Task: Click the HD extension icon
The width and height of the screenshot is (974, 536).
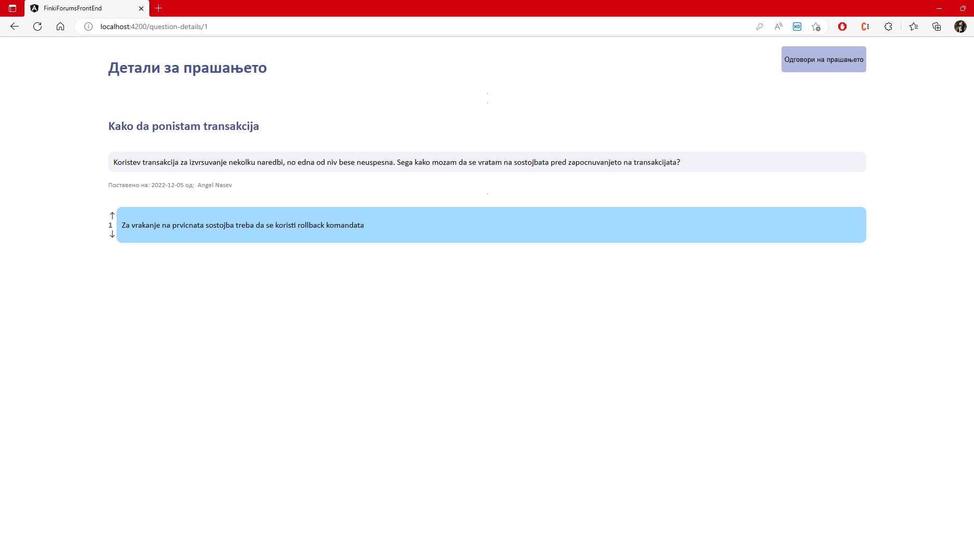Action: click(797, 27)
